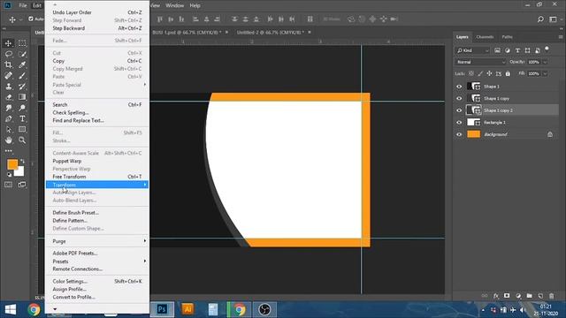
Task: Expand the Presets submenu
Action: tap(97, 261)
